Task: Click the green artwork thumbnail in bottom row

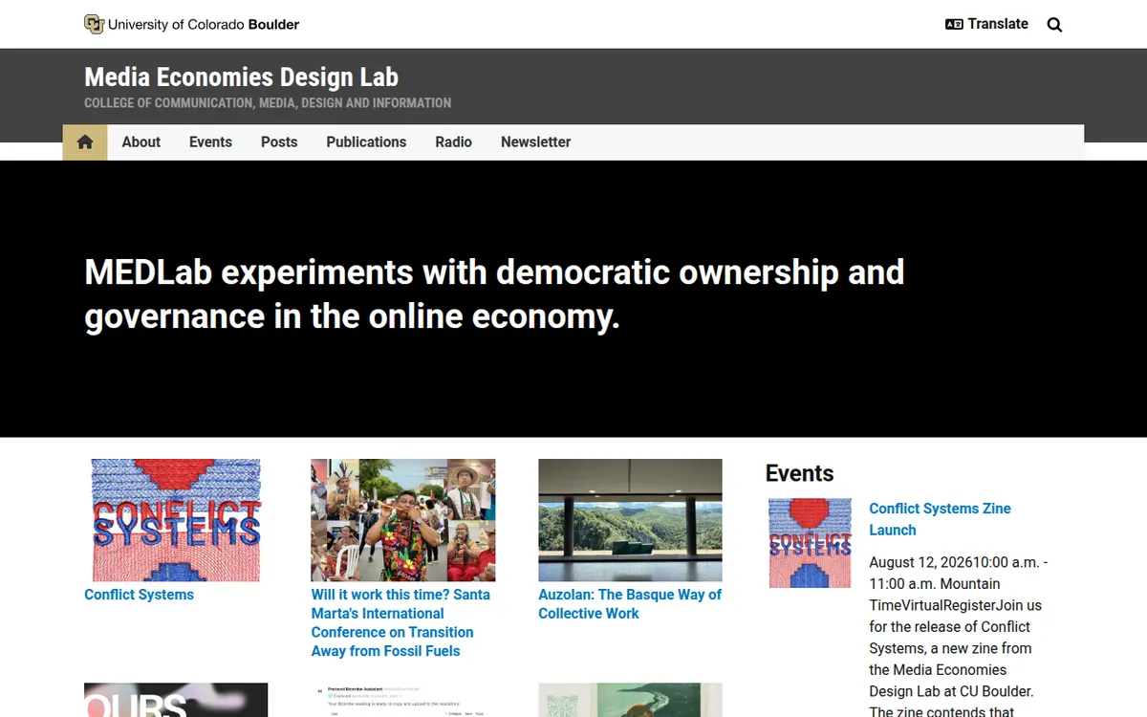Action: coord(630,700)
